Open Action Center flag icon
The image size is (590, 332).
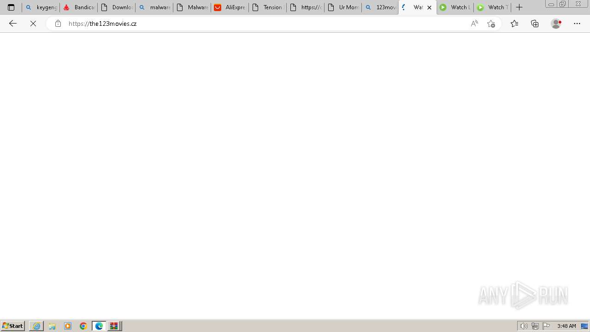coord(546,326)
